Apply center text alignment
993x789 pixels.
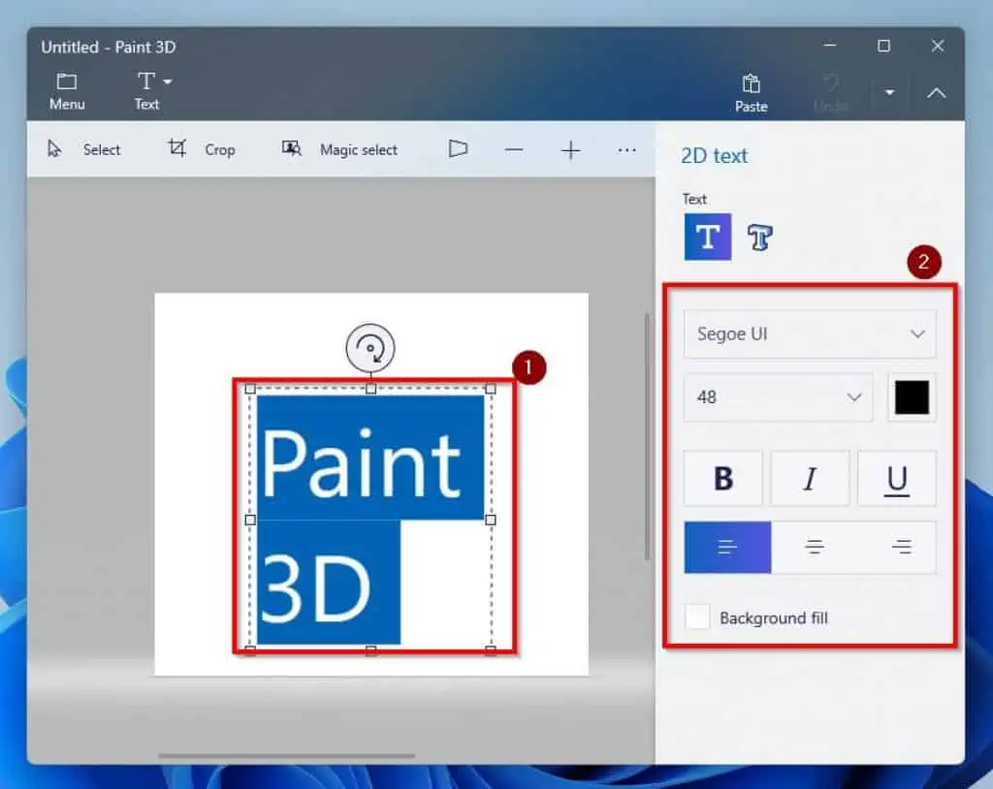815,547
